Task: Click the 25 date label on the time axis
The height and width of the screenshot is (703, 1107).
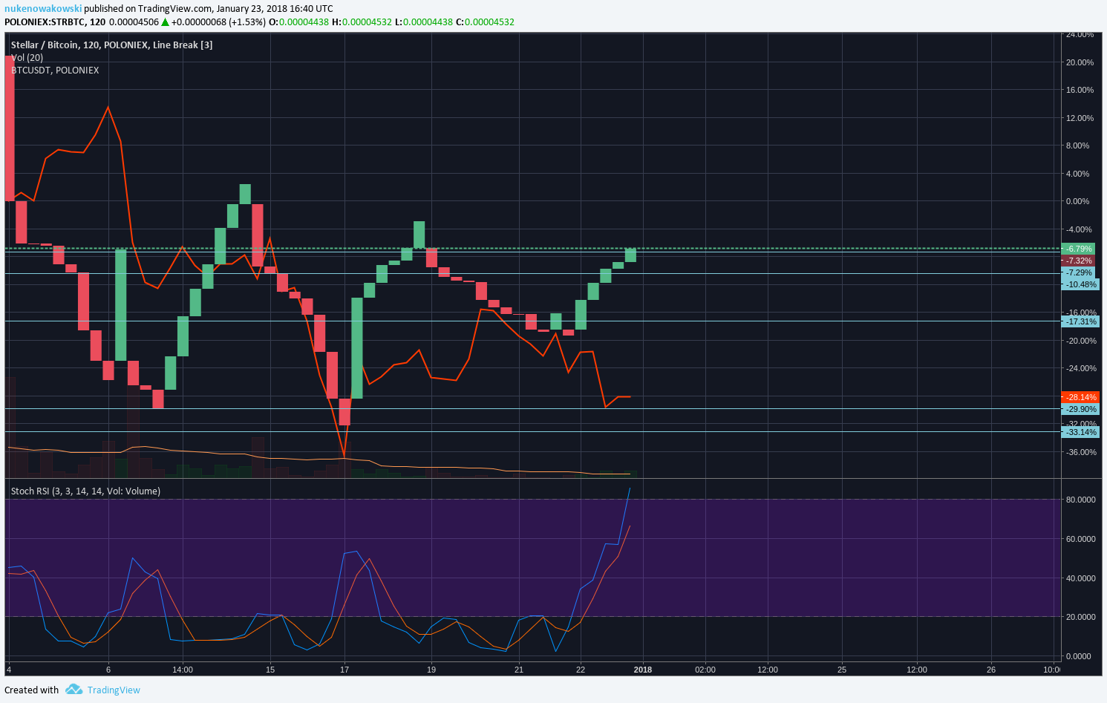Action: point(842,670)
